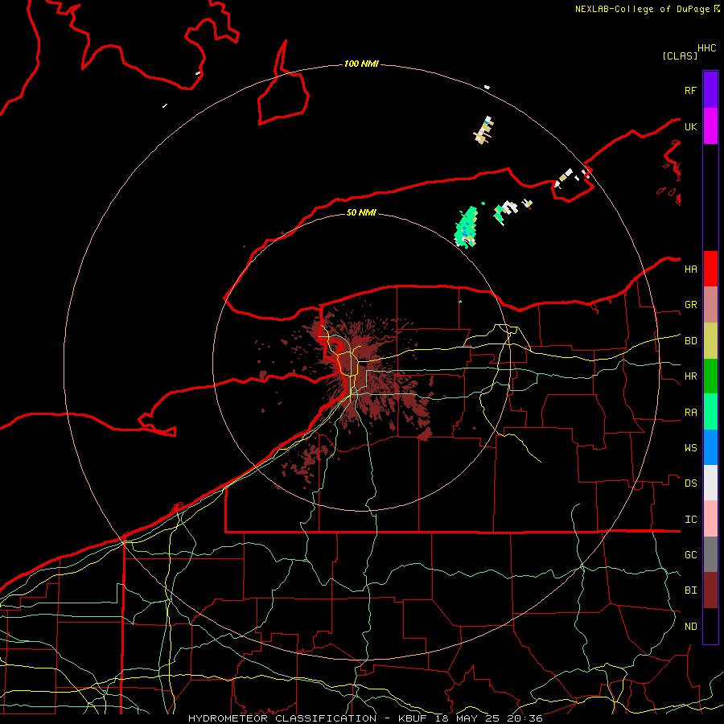Click the green rain echo cluster

tap(467, 227)
